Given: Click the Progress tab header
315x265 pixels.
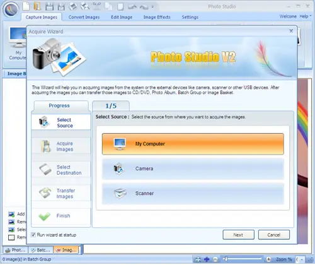Looking at the screenshot, I should pyautogui.click(x=59, y=106).
